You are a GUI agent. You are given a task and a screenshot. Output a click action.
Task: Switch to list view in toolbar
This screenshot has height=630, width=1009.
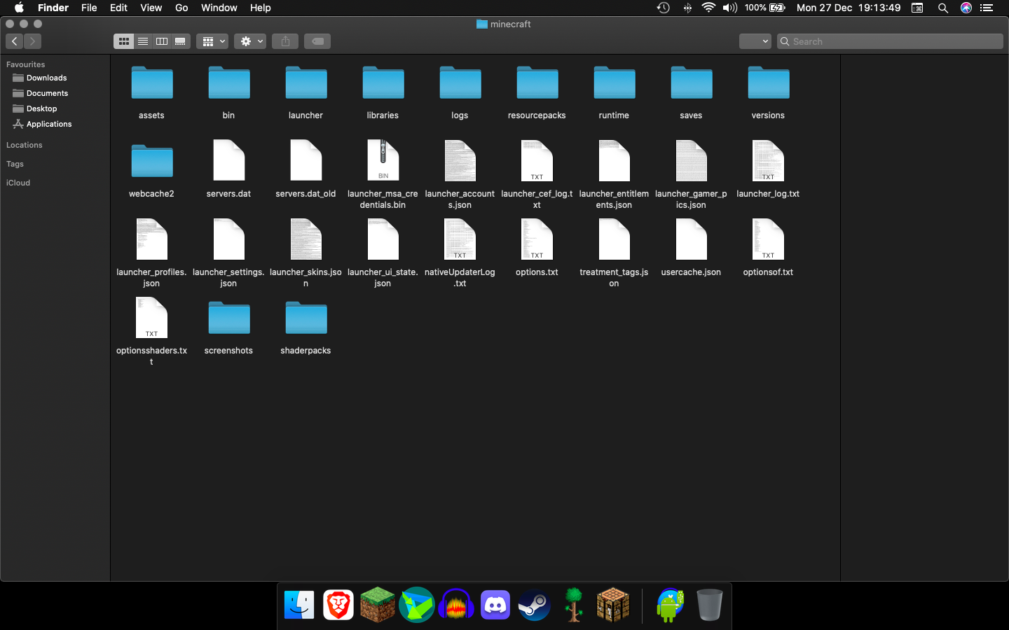pos(143,41)
